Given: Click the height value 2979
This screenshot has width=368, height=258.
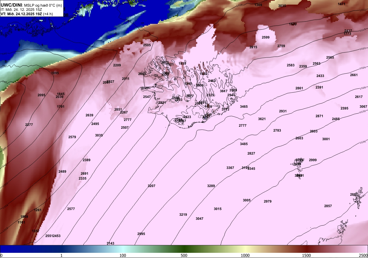Looking at the screenshot, I should [x=268, y=201].
